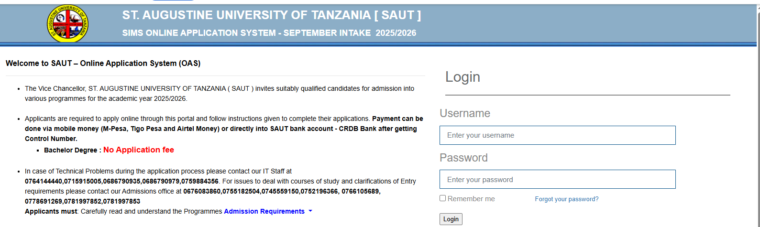Tick the Remember me checkbox
Image resolution: width=760 pixels, height=227 pixels.
(x=442, y=198)
